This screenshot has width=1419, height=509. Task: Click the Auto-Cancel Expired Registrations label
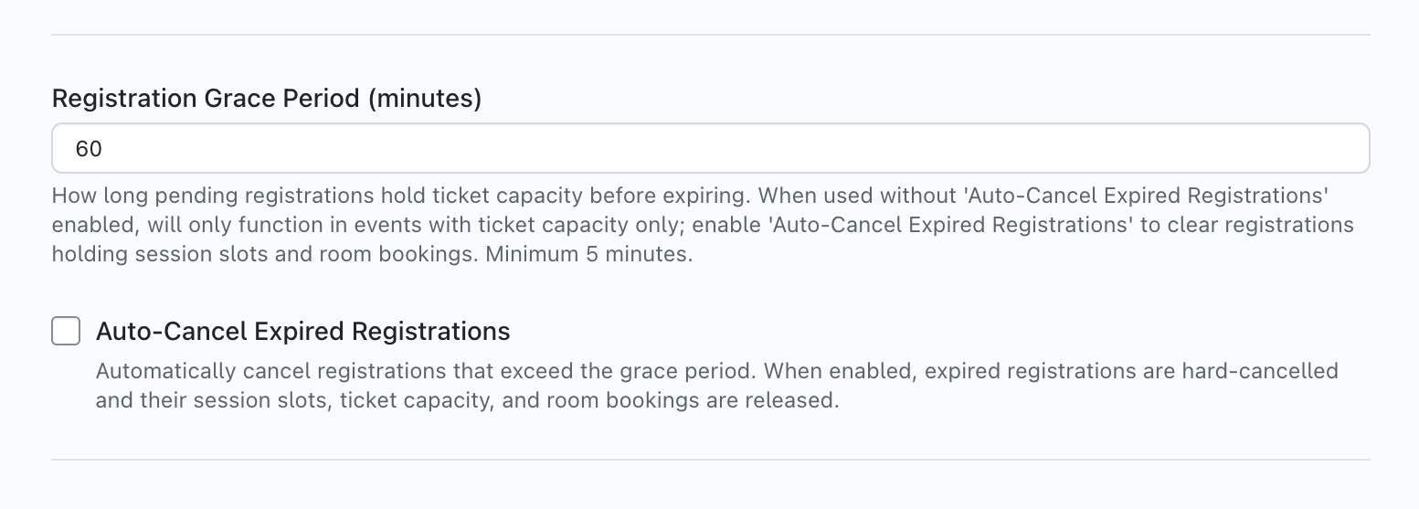[x=302, y=331]
